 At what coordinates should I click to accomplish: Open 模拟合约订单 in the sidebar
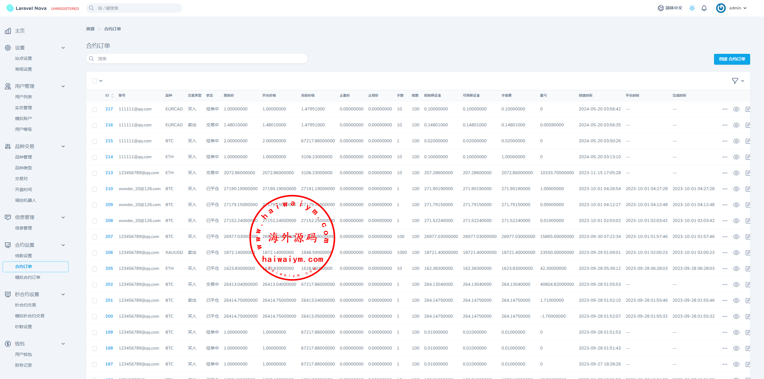coord(28,277)
